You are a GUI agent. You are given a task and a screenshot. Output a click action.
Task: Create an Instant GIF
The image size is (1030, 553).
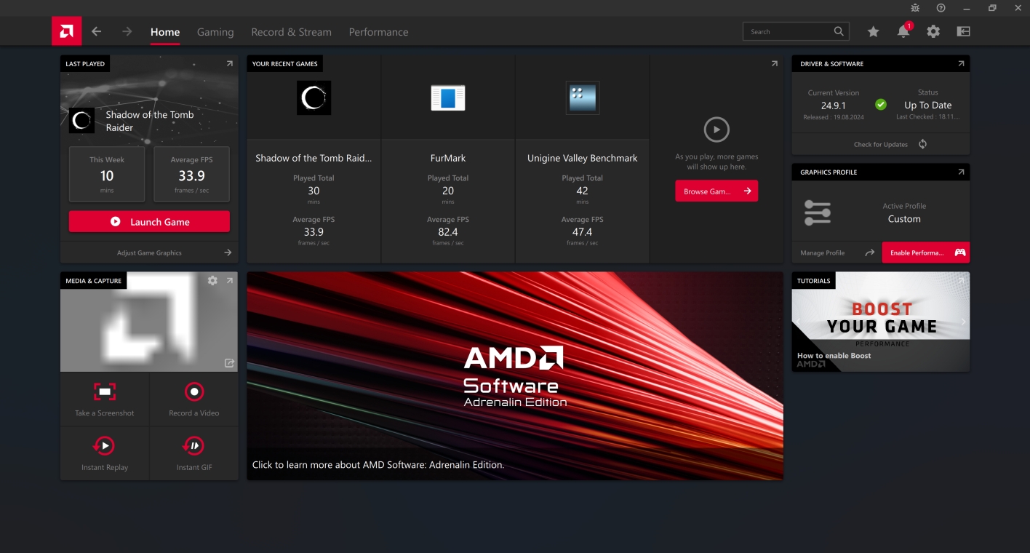[194, 454]
